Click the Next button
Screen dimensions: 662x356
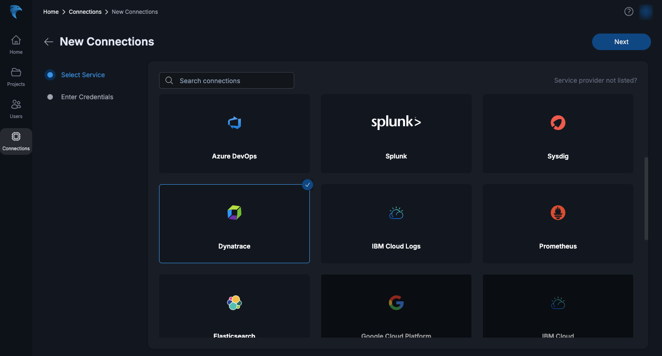621,41
